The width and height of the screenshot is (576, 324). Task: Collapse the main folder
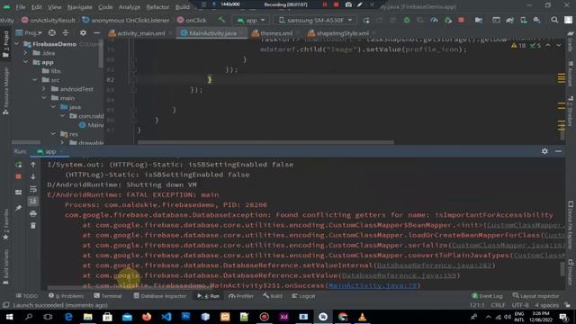pos(44,98)
